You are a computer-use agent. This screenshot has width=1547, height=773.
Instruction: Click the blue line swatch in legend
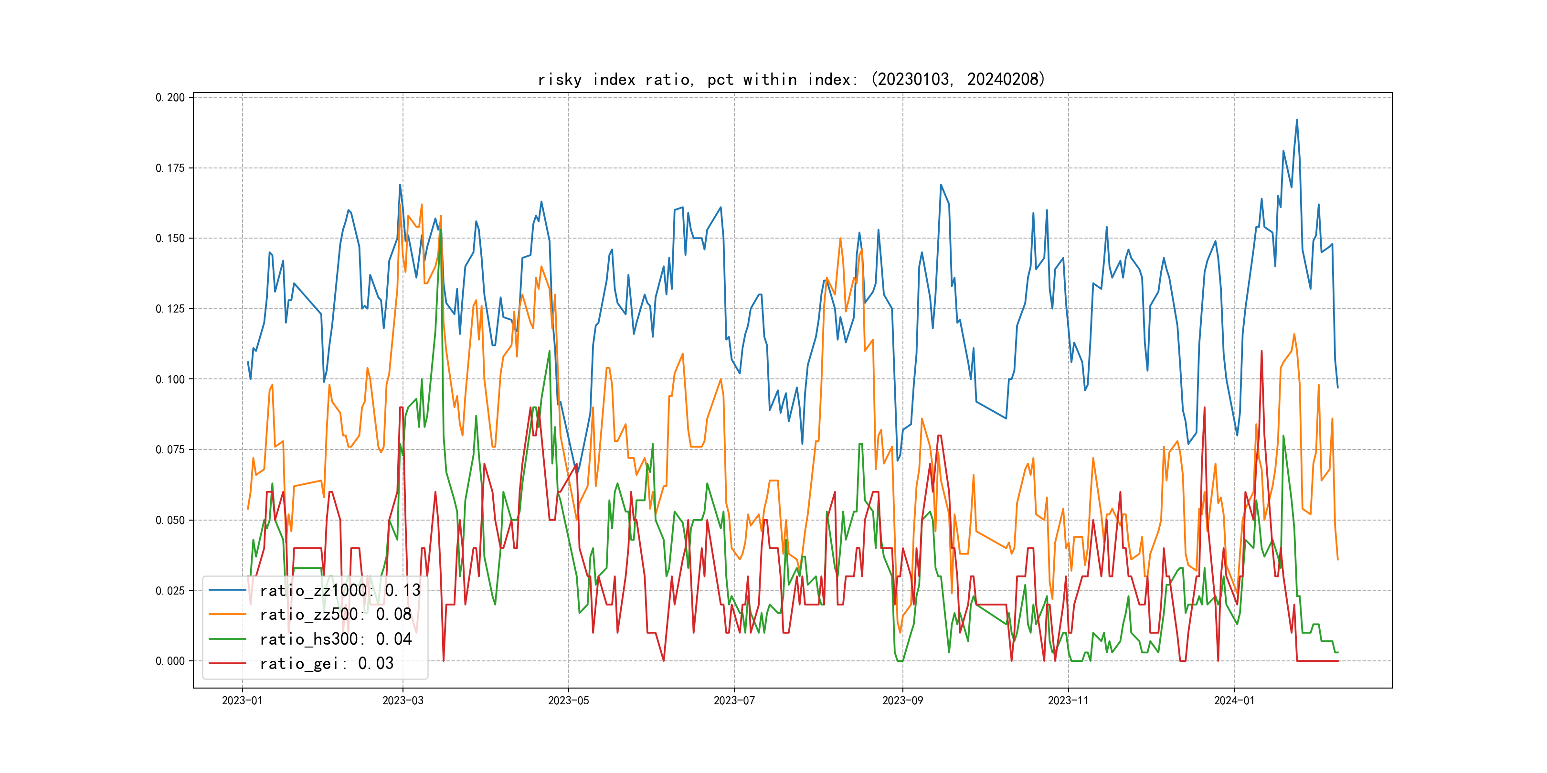coord(228,591)
